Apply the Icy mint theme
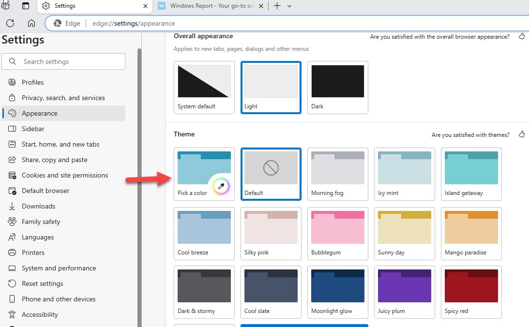 pyautogui.click(x=405, y=174)
